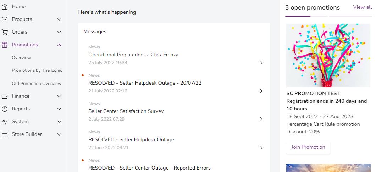Click the System activity pulse icon
Screen dimensions: 376x172
coord(5,122)
